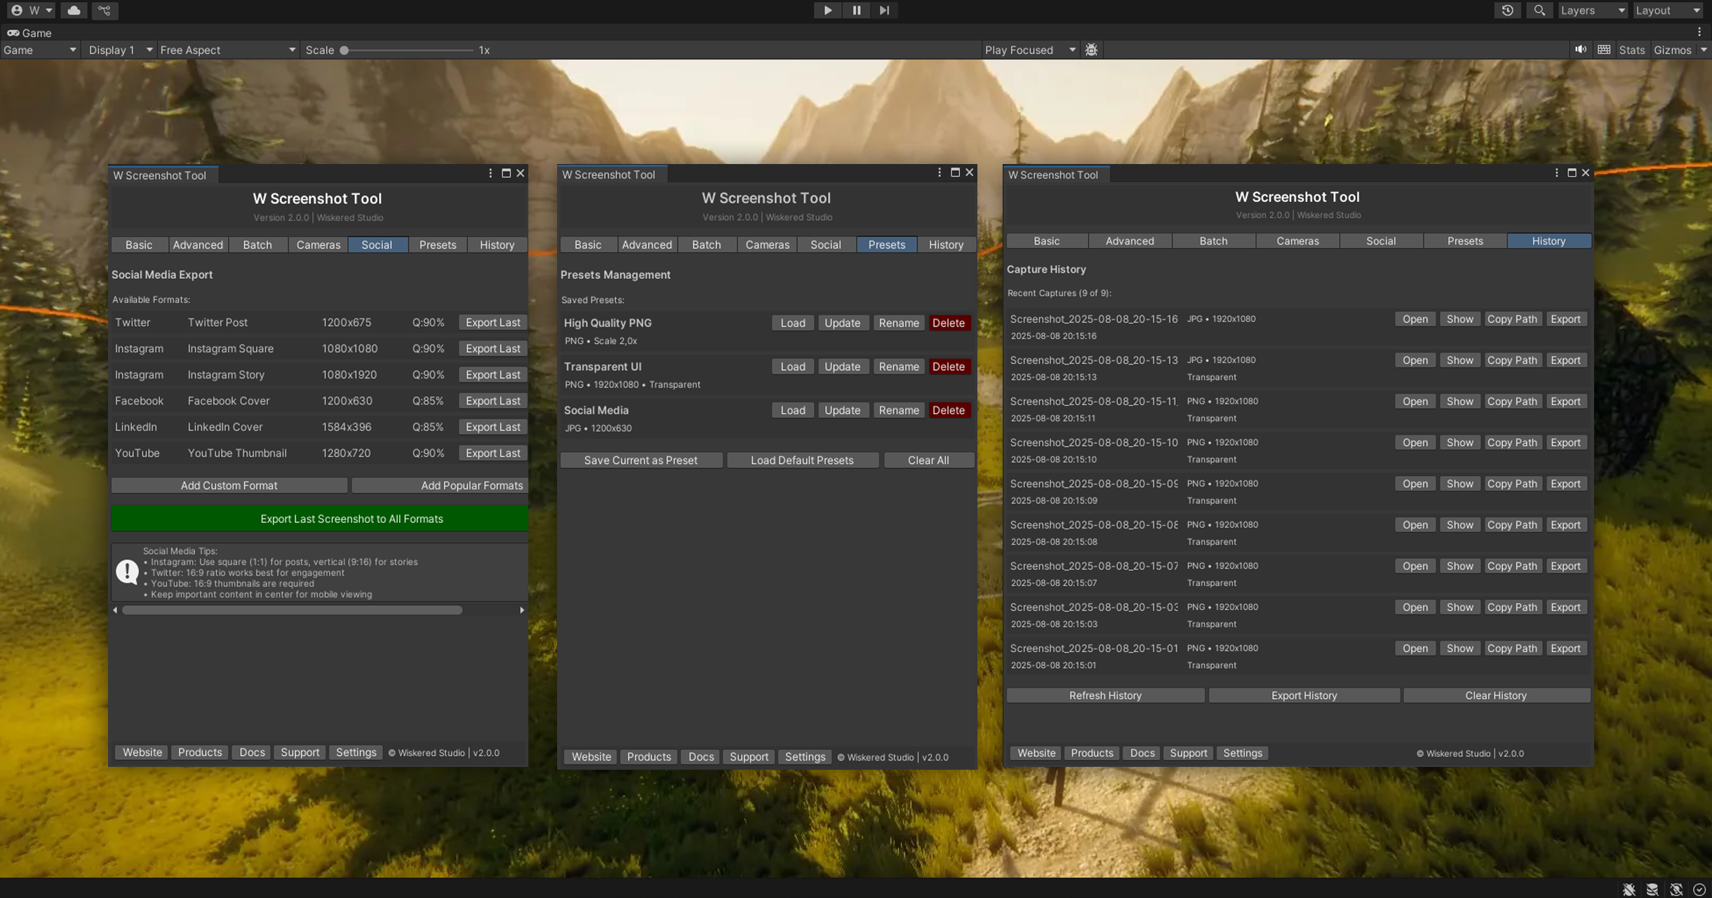
Task: Delete the Transparent UI preset
Action: (948, 367)
